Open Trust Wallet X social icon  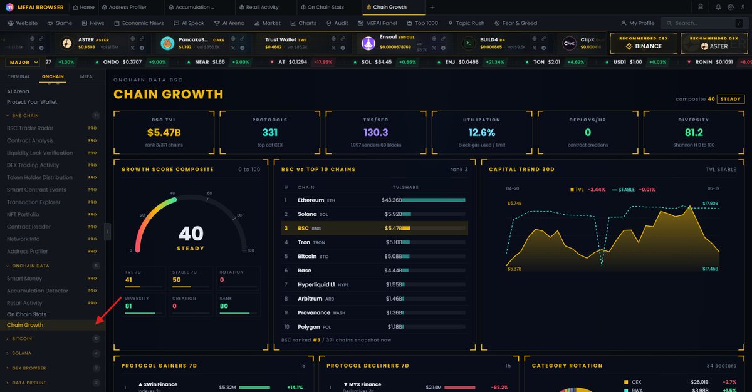(333, 48)
